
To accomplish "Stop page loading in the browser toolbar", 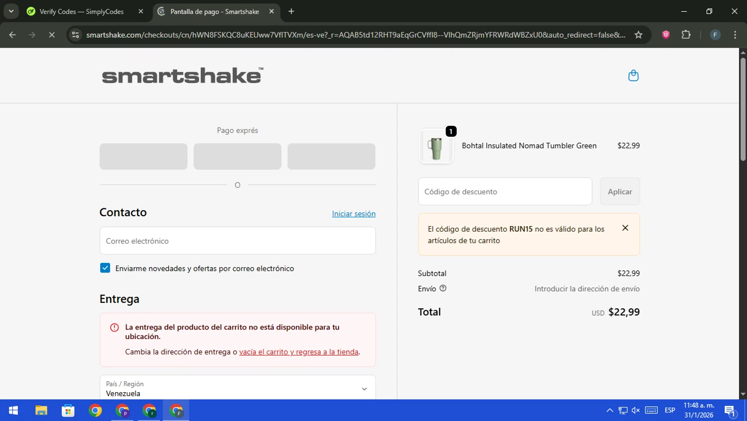I will pos(51,35).
